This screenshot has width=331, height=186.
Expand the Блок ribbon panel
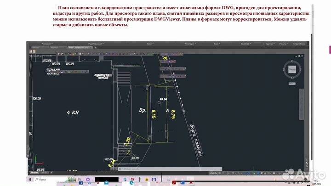click(217, 44)
